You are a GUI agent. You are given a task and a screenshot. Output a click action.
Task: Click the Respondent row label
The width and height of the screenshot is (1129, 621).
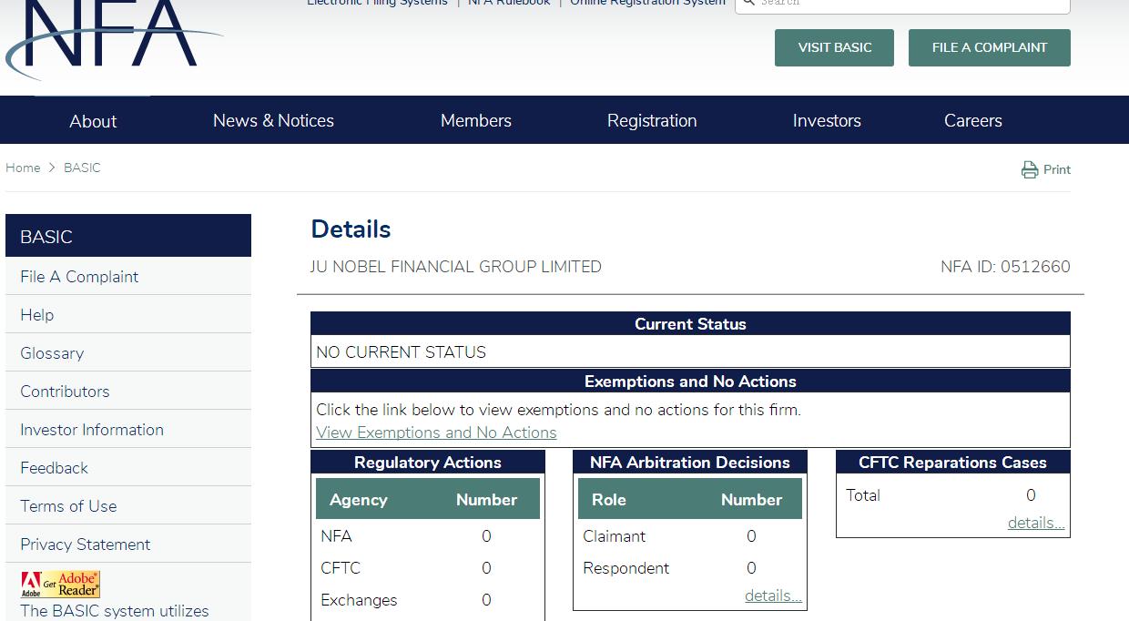coord(626,568)
